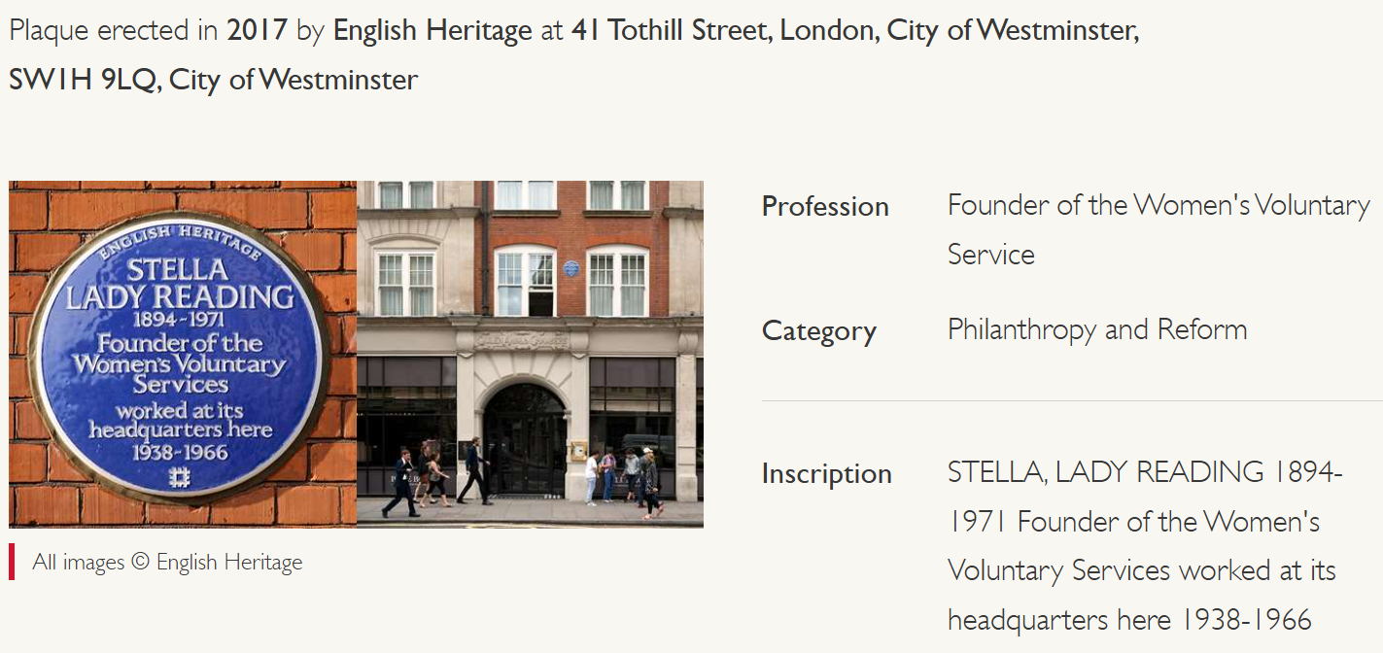Click the Inscription label
Image resolution: width=1383 pixels, height=653 pixels.
(x=827, y=473)
